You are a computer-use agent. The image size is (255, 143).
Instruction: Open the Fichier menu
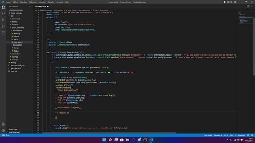click(x=8, y=2)
